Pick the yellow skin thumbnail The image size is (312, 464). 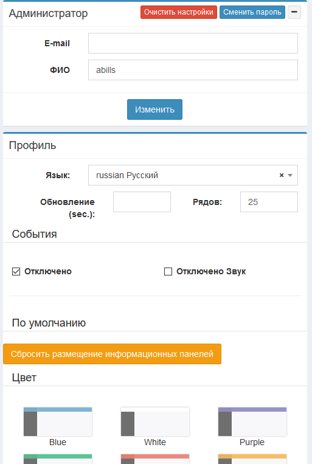pos(252,459)
